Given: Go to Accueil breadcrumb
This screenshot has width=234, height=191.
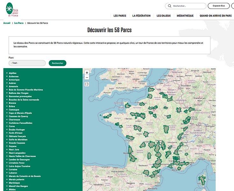Looking at the screenshot, I should 7,23.
